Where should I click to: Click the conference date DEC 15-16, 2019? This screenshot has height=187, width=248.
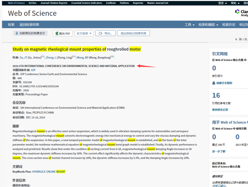pos(36,117)
